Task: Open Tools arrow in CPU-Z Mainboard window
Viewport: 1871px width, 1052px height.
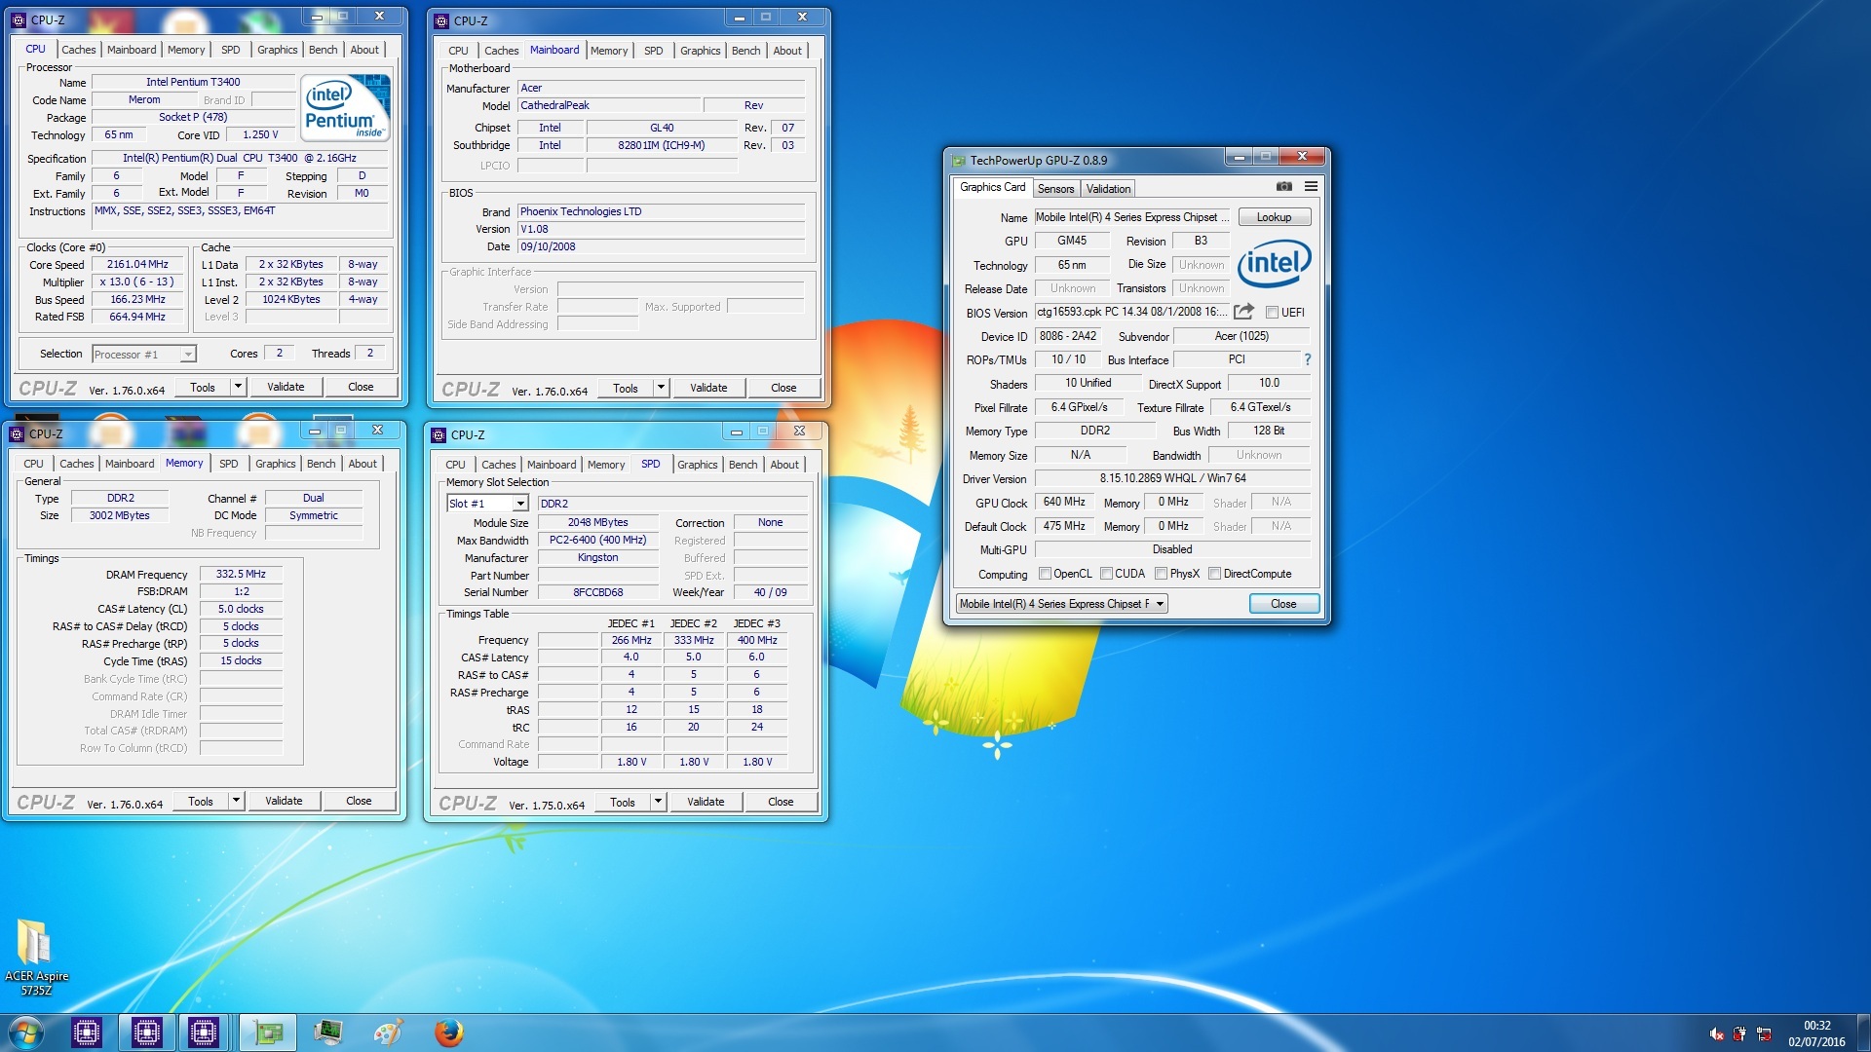Action: pos(661,388)
